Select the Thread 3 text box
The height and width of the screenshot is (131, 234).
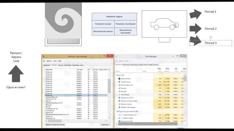[211, 43]
